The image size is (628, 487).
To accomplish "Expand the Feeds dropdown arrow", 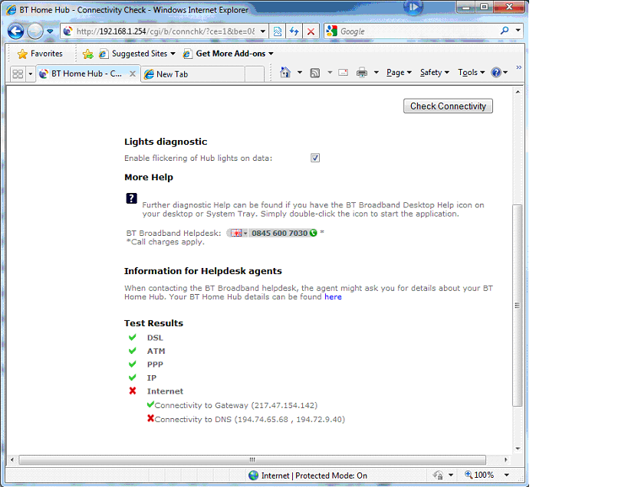I will 330,73.
